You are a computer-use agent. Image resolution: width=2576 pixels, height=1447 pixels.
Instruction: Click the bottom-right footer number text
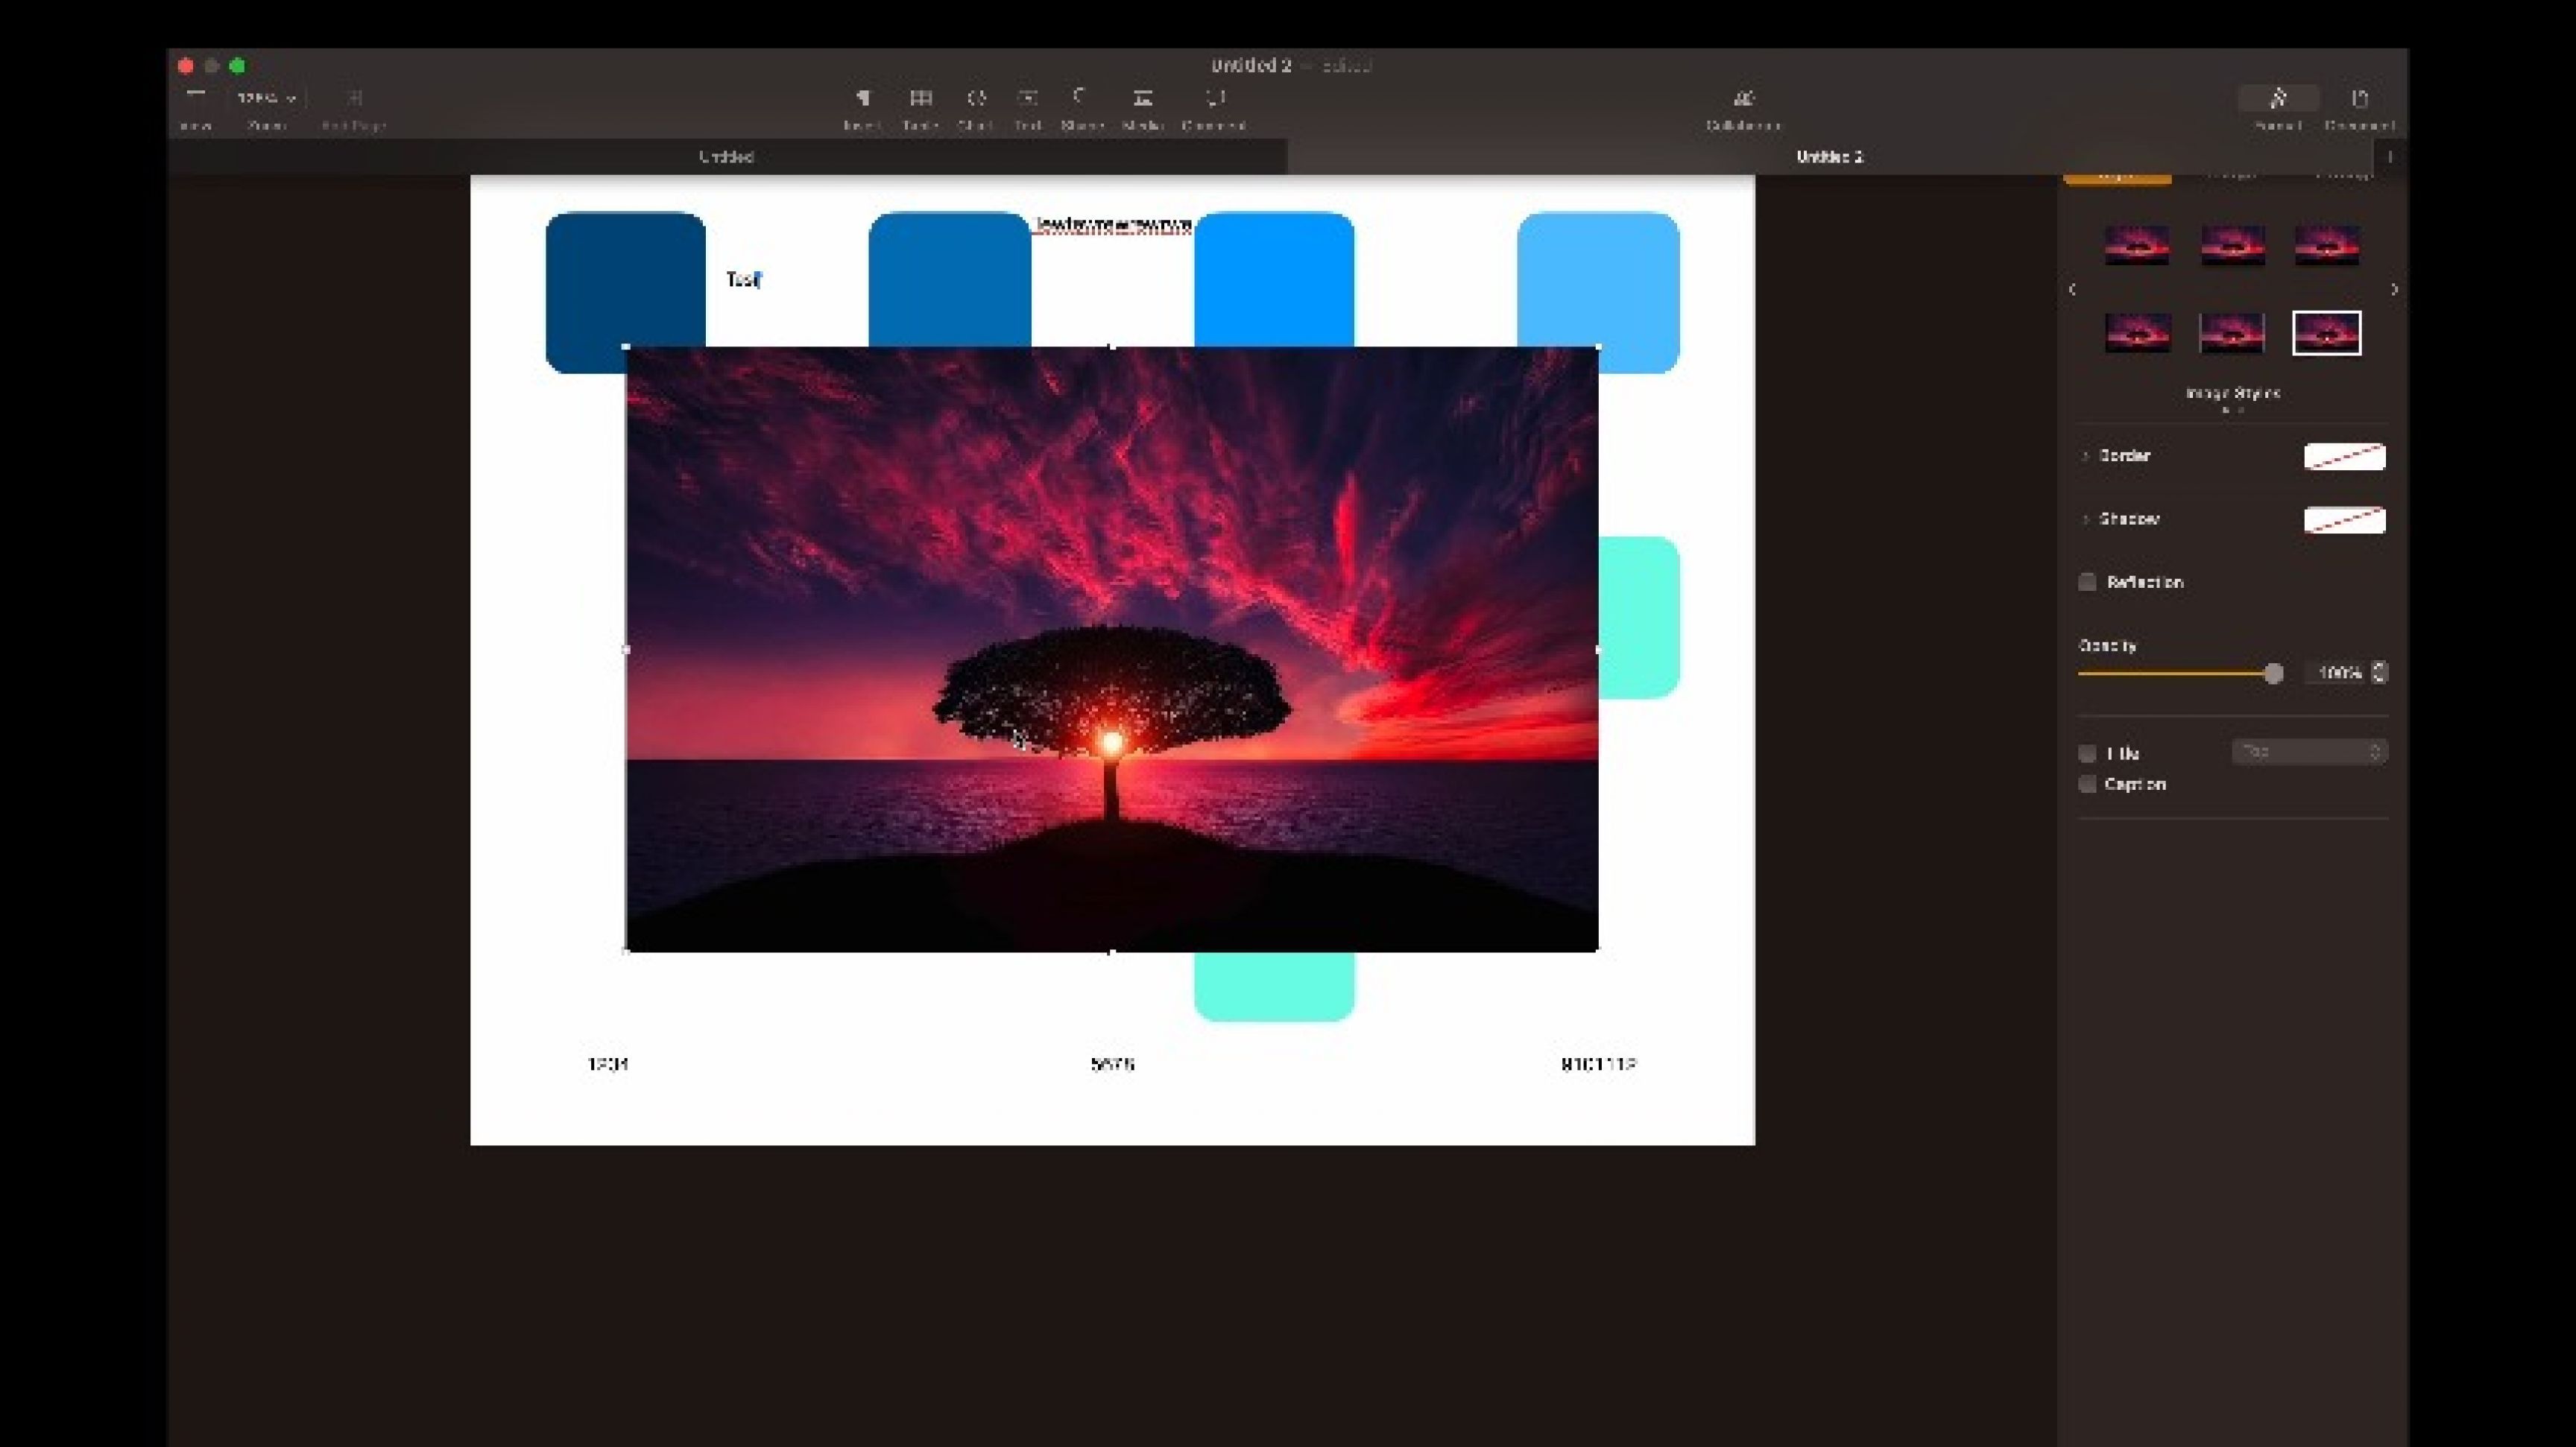click(1598, 1064)
